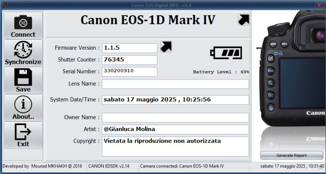Save info using the floppy disk icon

click(23, 80)
